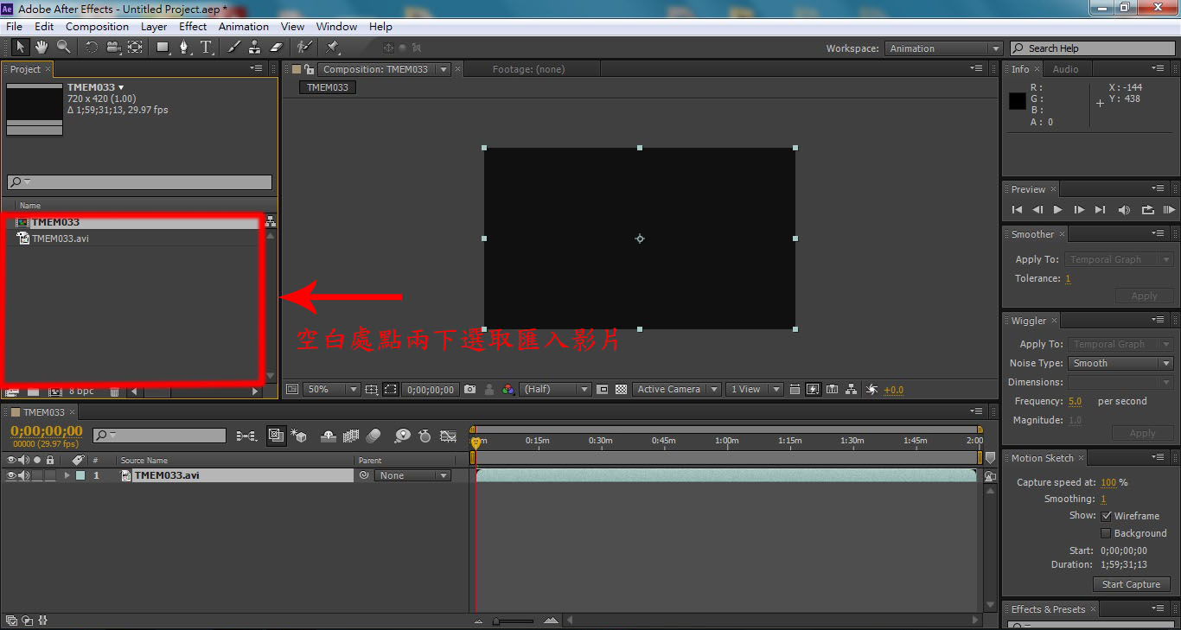Open the Effect menu
Image resolution: width=1181 pixels, height=630 pixels.
click(193, 27)
